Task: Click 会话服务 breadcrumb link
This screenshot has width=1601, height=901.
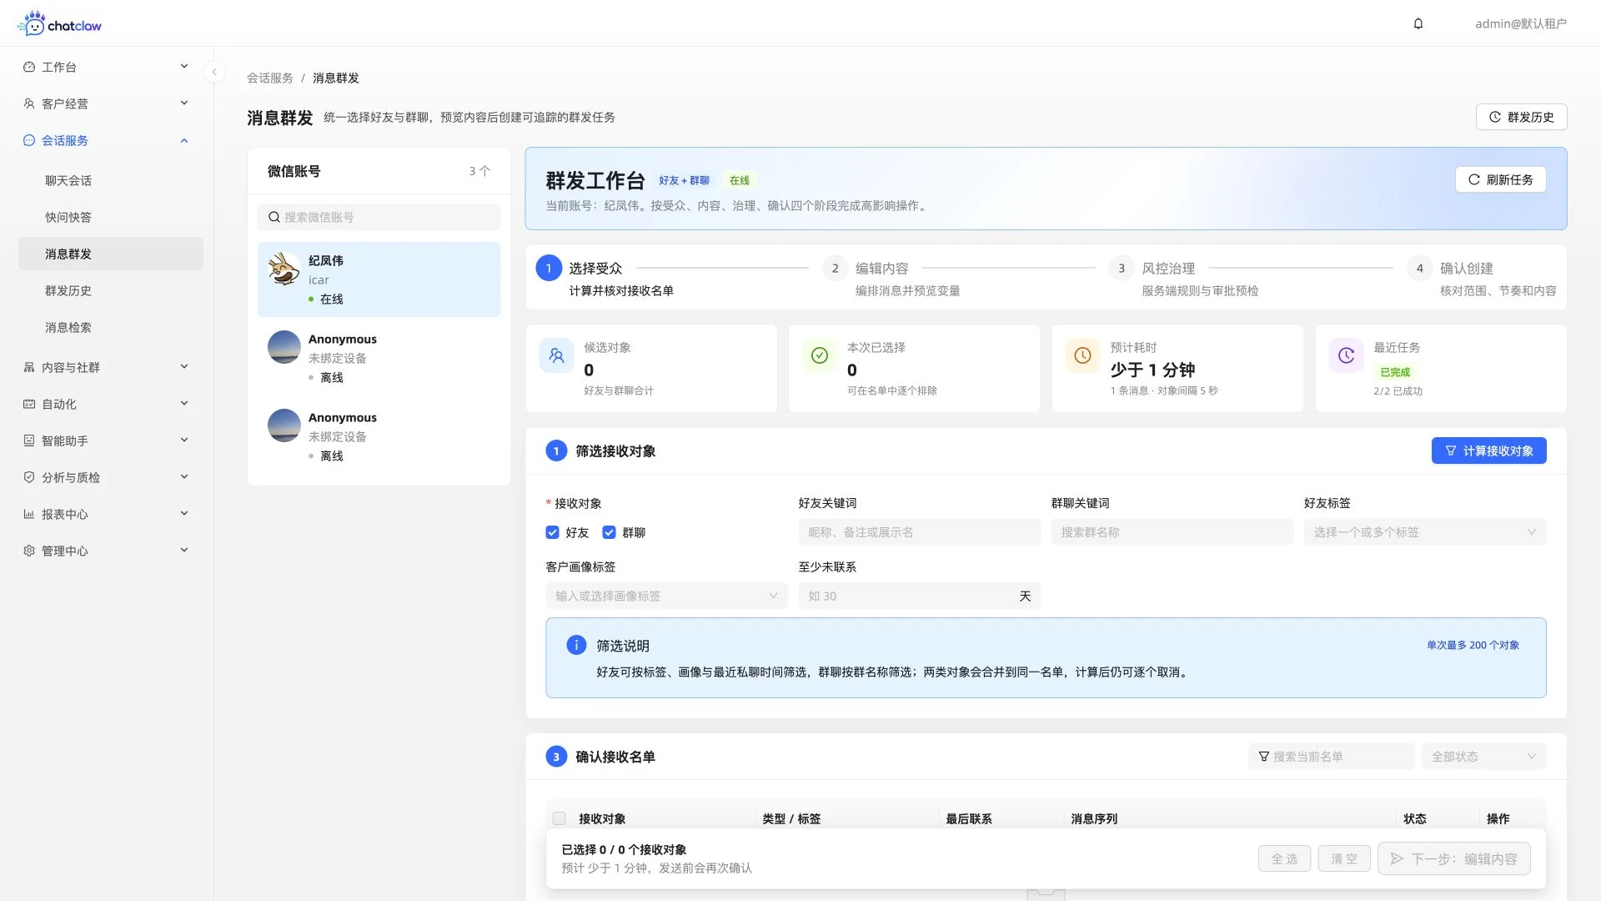Action: tap(270, 78)
